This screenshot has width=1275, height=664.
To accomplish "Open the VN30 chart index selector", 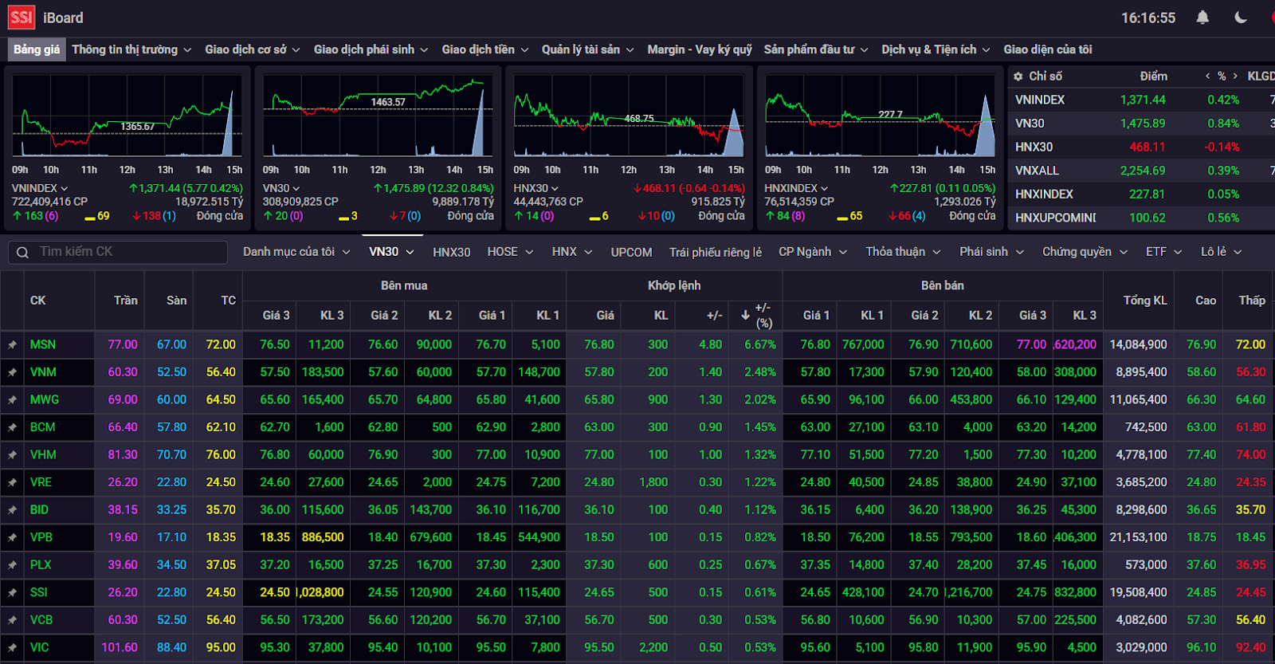I will [281, 188].
